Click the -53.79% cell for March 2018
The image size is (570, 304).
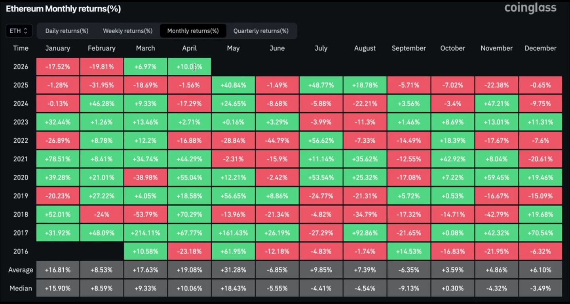click(x=146, y=214)
